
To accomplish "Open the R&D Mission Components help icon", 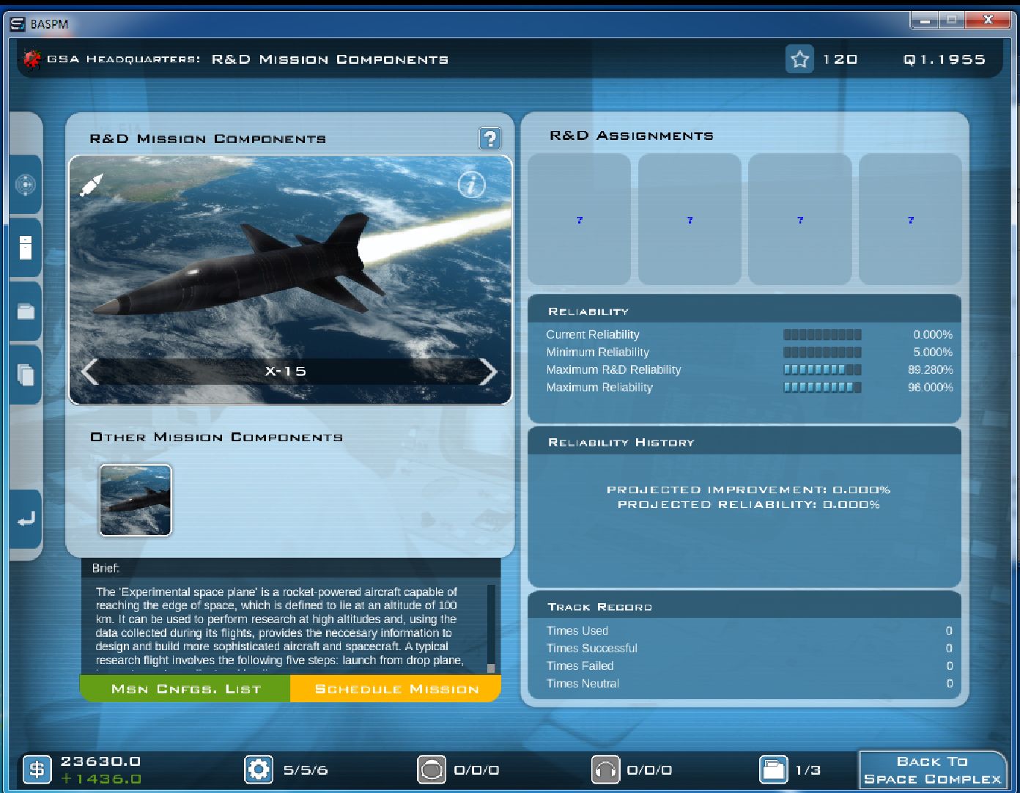I will coord(489,138).
